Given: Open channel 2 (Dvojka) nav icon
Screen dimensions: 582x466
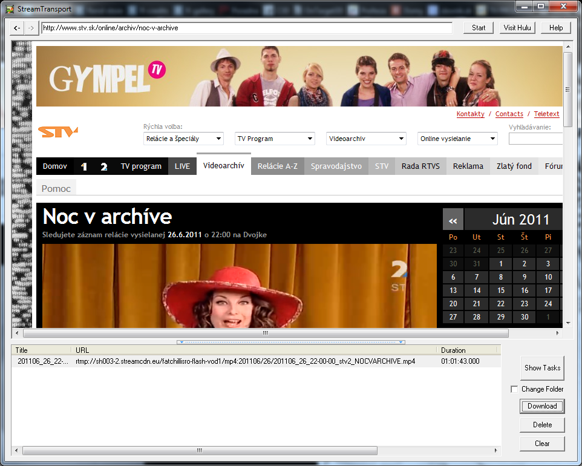Looking at the screenshot, I should pyautogui.click(x=103, y=166).
